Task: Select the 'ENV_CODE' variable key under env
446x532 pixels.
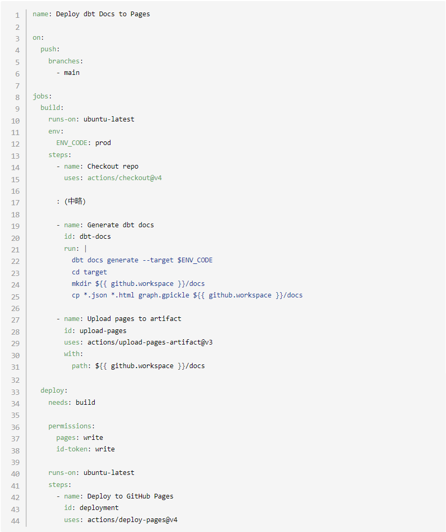Action: pyautogui.click(x=73, y=142)
